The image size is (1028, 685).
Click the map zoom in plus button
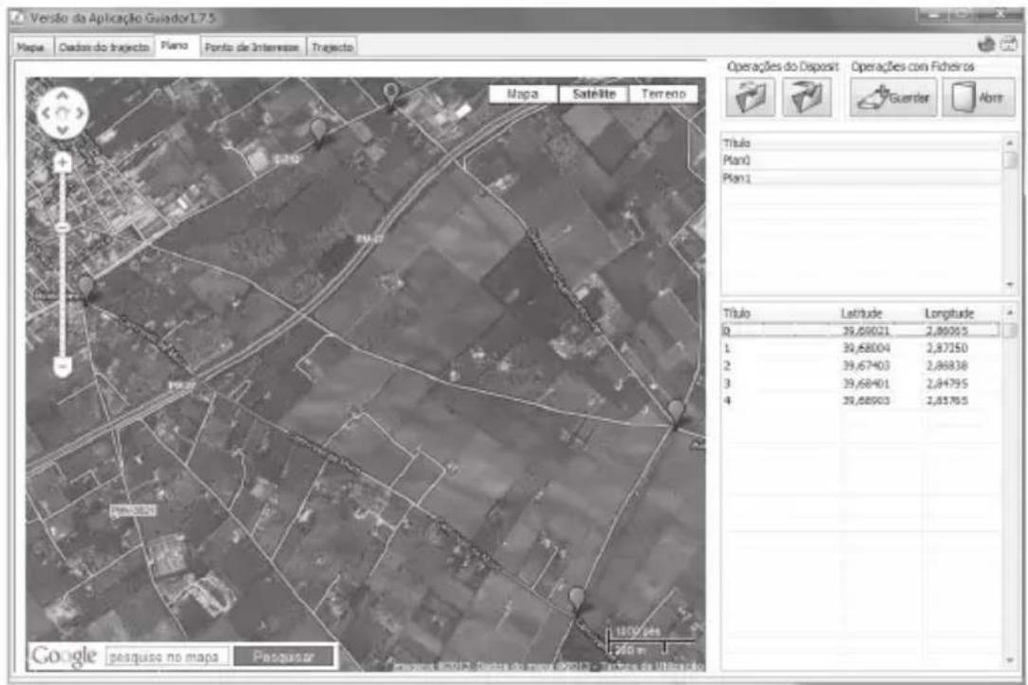point(63,162)
